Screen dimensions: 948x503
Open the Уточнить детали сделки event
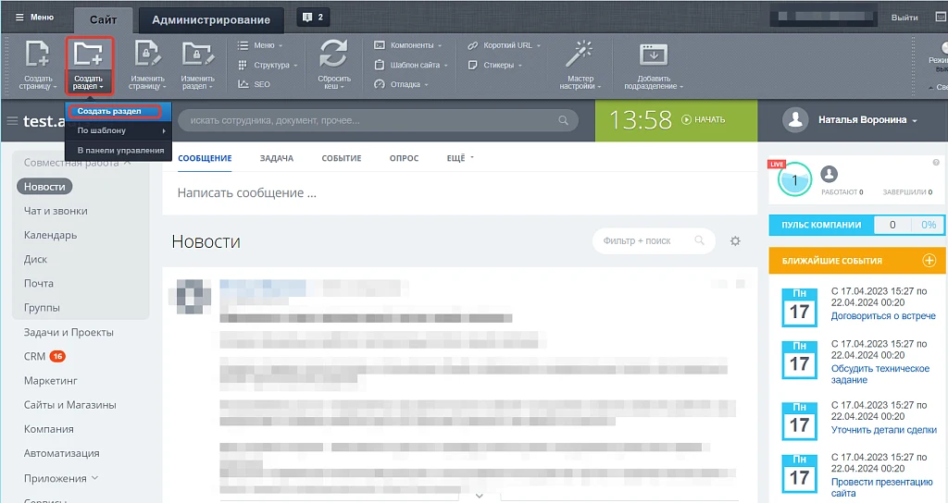884,430
